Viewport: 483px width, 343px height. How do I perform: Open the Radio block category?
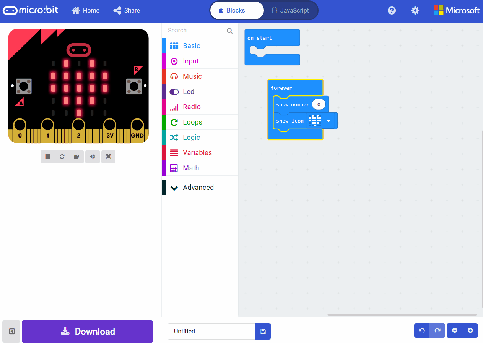pos(200,107)
